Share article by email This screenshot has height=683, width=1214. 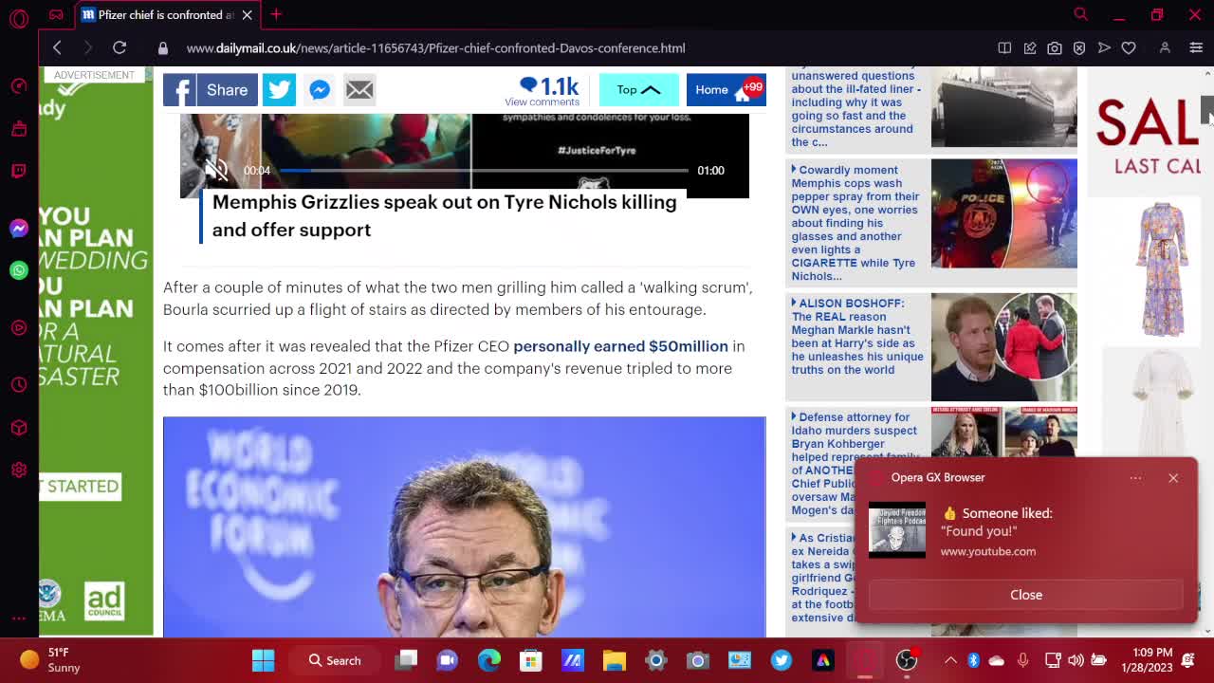(x=359, y=90)
